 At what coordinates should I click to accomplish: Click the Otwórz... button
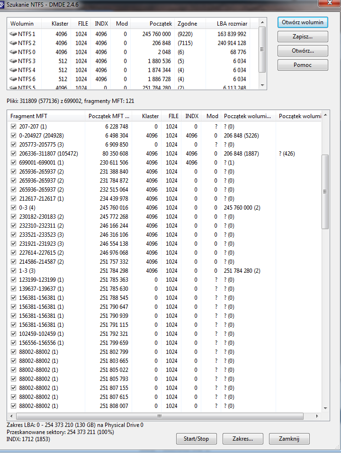coord(303,51)
